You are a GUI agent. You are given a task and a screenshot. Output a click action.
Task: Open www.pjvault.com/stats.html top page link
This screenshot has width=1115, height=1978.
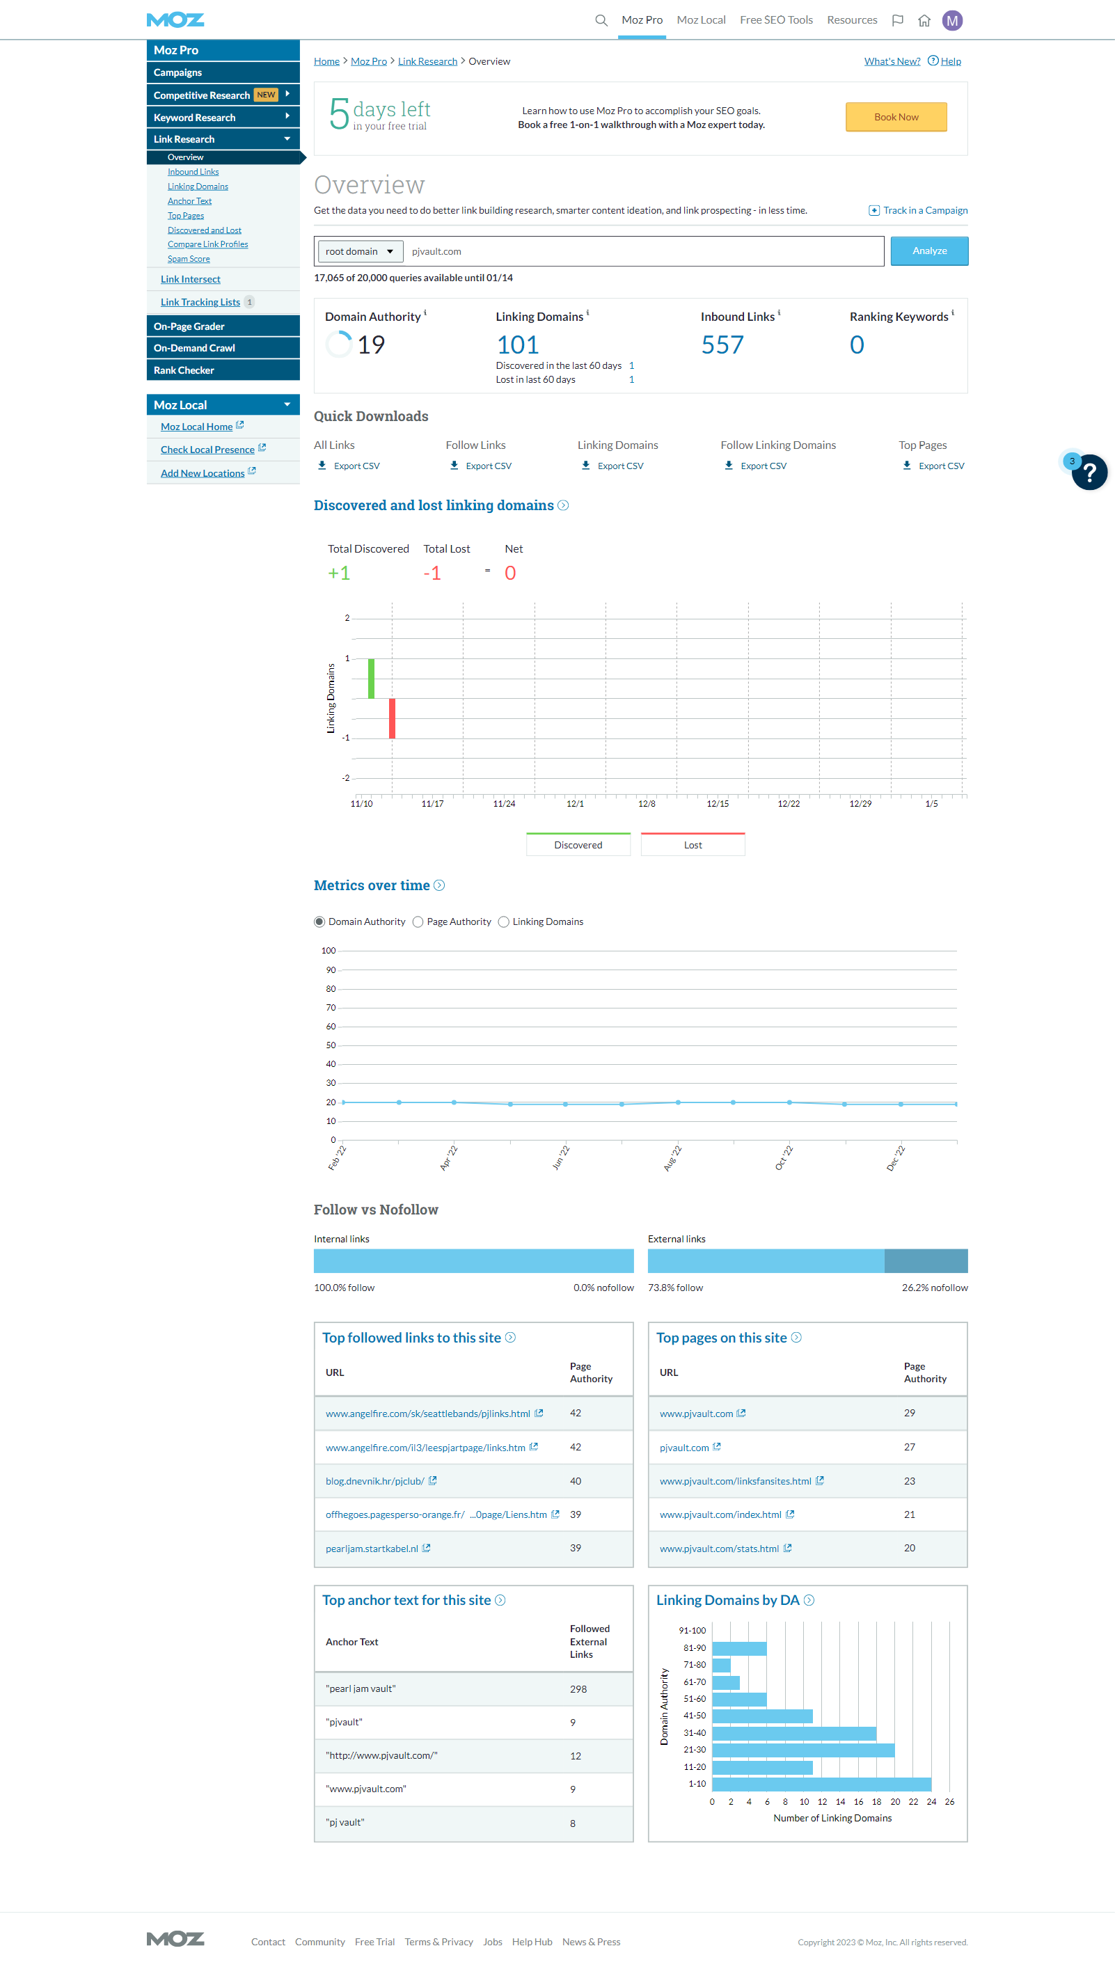719,1548
